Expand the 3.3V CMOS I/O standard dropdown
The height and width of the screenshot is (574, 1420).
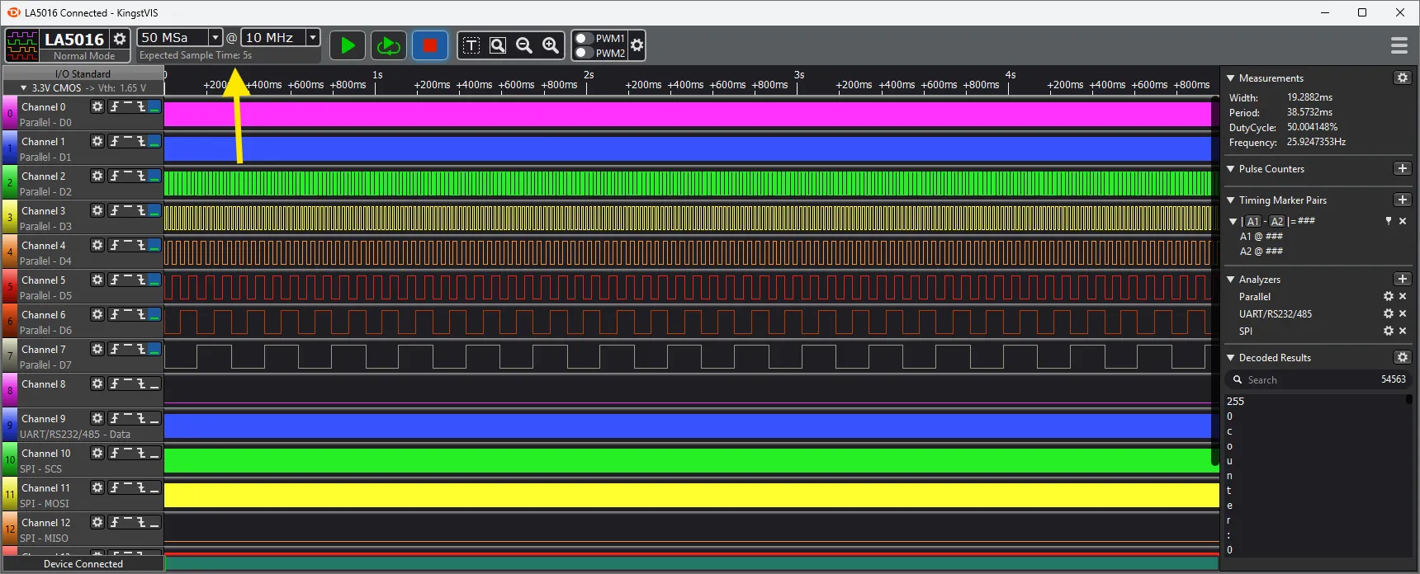[x=24, y=87]
